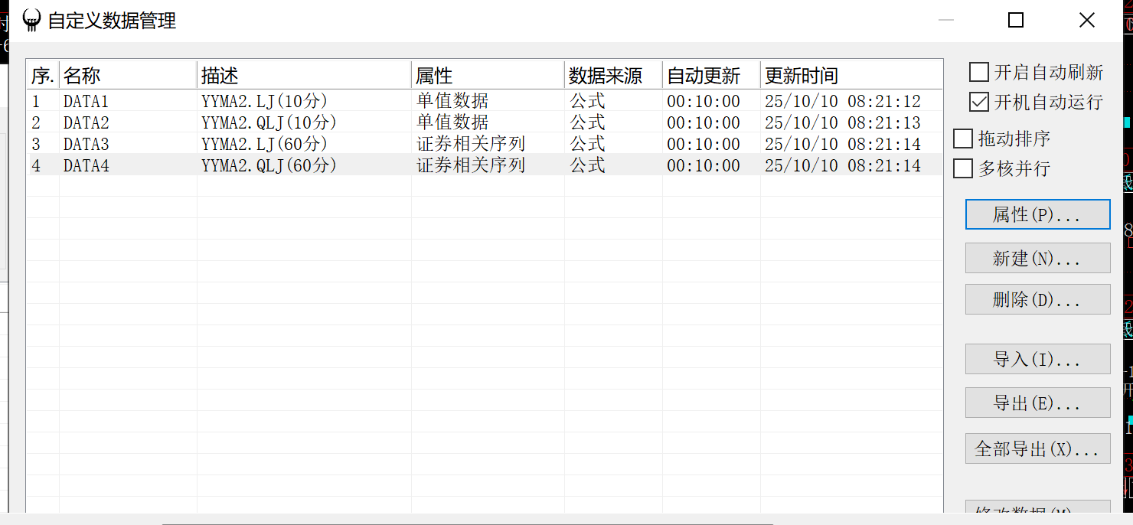1133x525 pixels.
Task: Click the 更新时间 column header
Action: point(851,76)
